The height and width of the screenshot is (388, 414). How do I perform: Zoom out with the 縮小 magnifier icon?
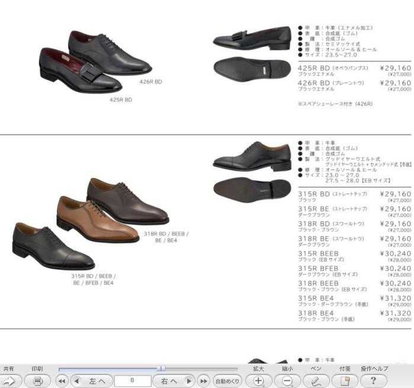point(287,381)
